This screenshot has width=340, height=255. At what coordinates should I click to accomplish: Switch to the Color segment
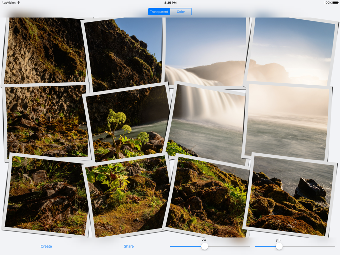pyautogui.click(x=181, y=12)
